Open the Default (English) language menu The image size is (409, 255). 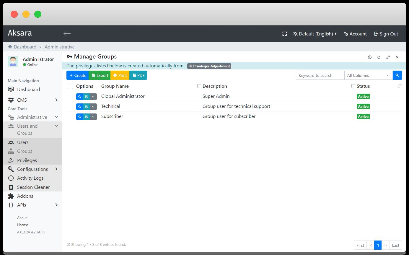click(x=315, y=34)
